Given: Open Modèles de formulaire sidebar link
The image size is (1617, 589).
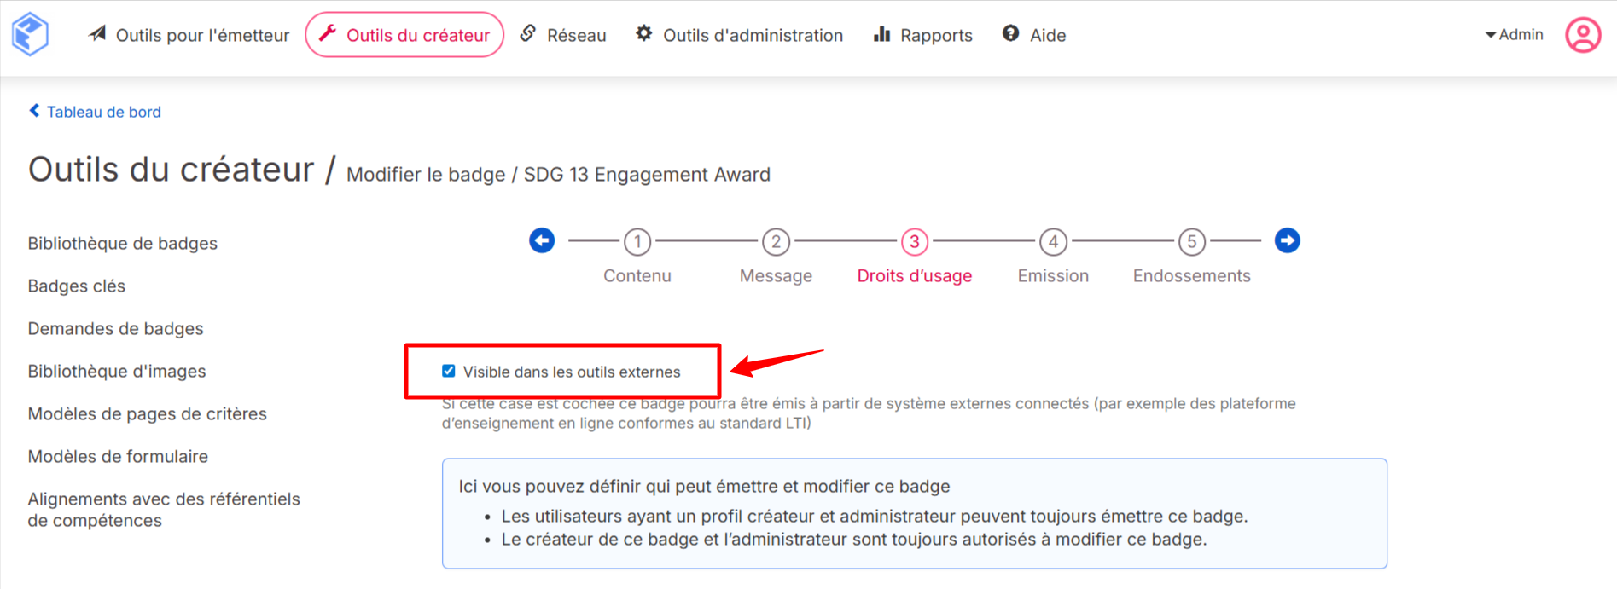Looking at the screenshot, I should click(118, 457).
